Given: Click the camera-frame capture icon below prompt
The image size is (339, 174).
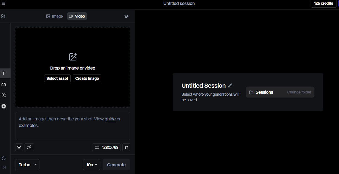Looking at the screenshot, I should (x=29, y=147).
